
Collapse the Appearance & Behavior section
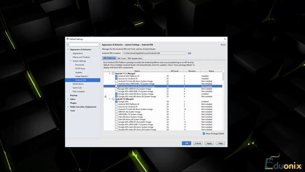[68, 50]
